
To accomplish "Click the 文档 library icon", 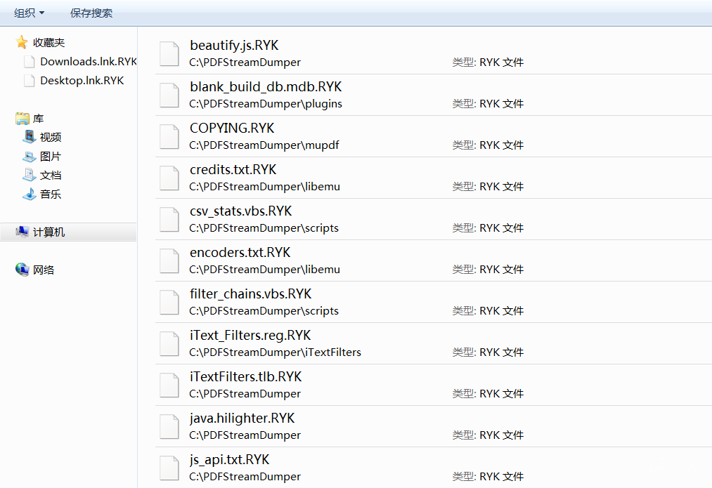I will (29, 175).
